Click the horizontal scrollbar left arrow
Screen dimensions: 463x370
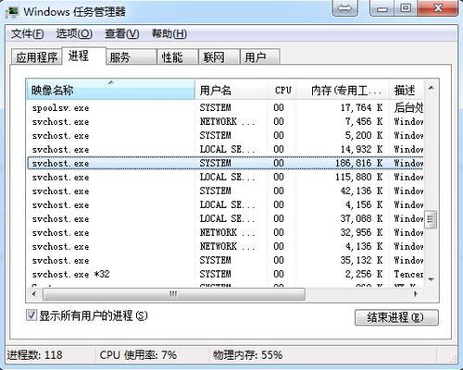click(34, 294)
